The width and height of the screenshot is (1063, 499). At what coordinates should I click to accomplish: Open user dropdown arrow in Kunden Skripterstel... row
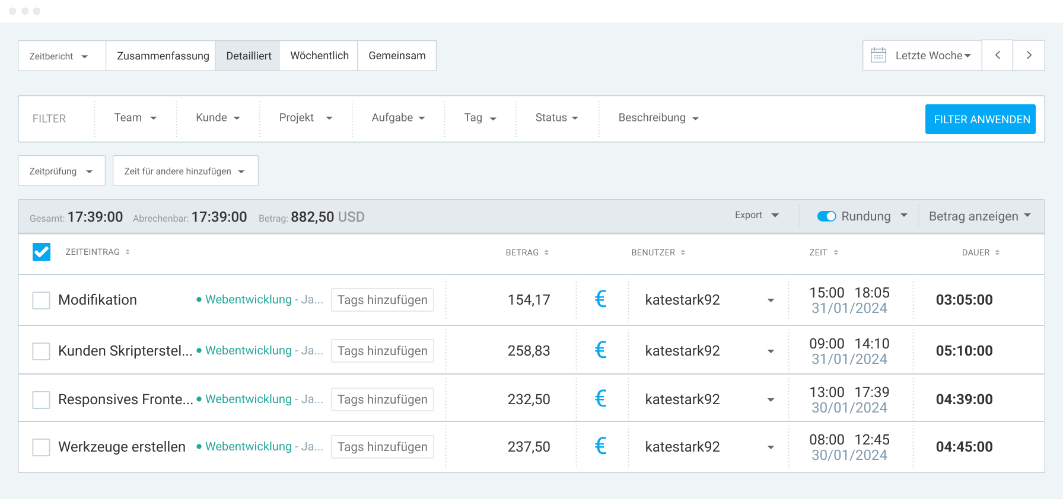coord(771,351)
